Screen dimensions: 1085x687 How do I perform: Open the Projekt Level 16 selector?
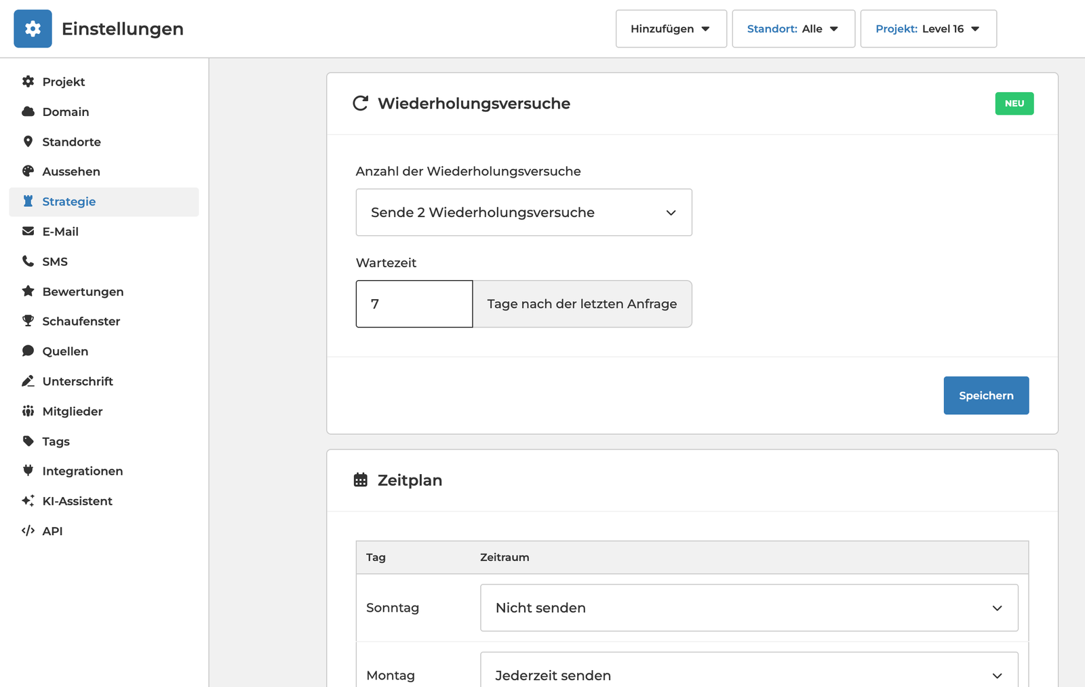(x=928, y=28)
